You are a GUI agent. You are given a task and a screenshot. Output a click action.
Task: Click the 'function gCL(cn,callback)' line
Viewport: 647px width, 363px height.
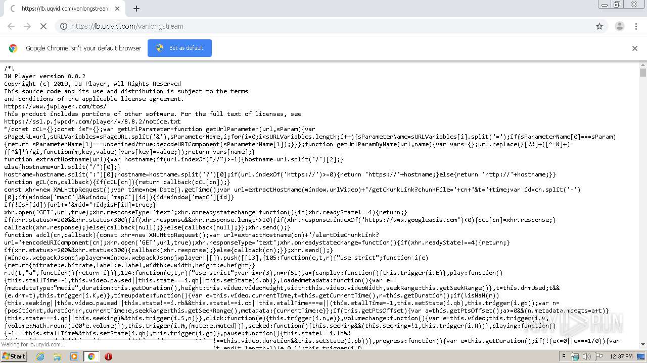point(117,182)
